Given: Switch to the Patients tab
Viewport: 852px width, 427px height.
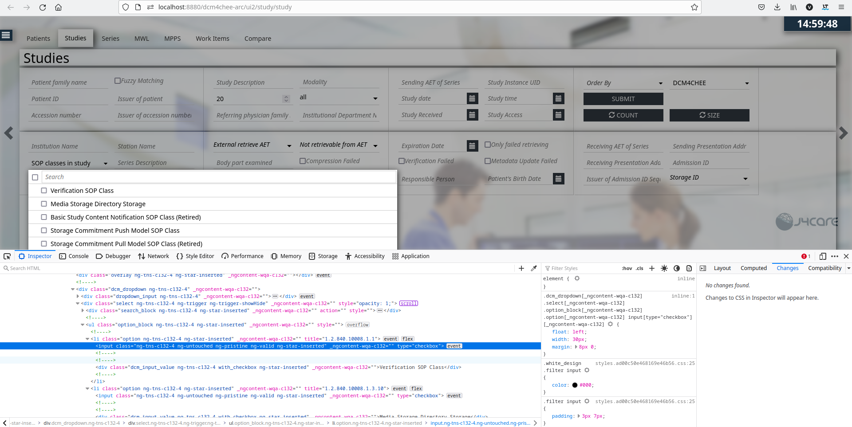Looking at the screenshot, I should pyautogui.click(x=38, y=39).
